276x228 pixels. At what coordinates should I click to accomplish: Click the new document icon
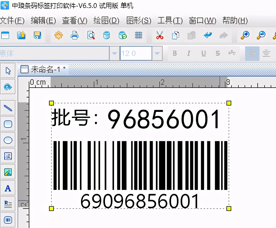[x=5, y=35]
